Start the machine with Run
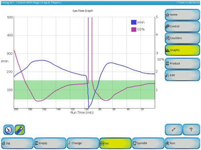This screenshot has width=201, height=150. click(183, 143)
